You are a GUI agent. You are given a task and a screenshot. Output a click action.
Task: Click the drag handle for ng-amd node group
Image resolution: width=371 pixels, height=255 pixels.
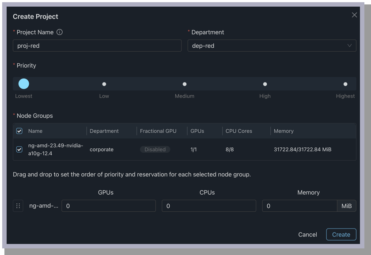click(18, 206)
